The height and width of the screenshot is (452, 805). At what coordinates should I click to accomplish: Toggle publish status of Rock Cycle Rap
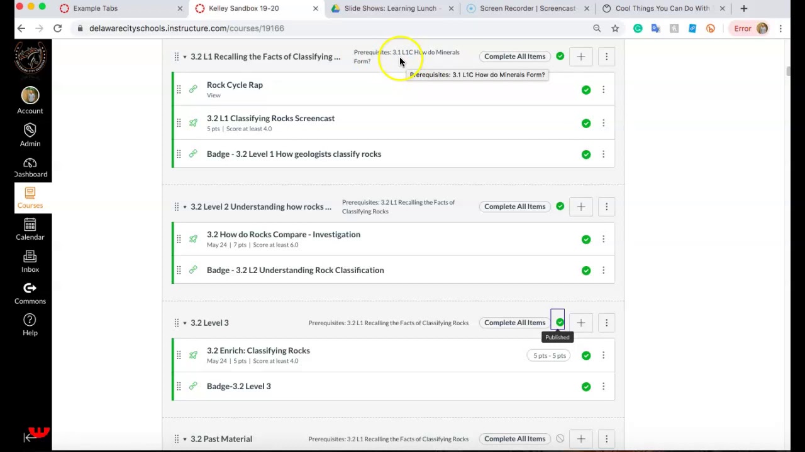pyautogui.click(x=586, y=90)
